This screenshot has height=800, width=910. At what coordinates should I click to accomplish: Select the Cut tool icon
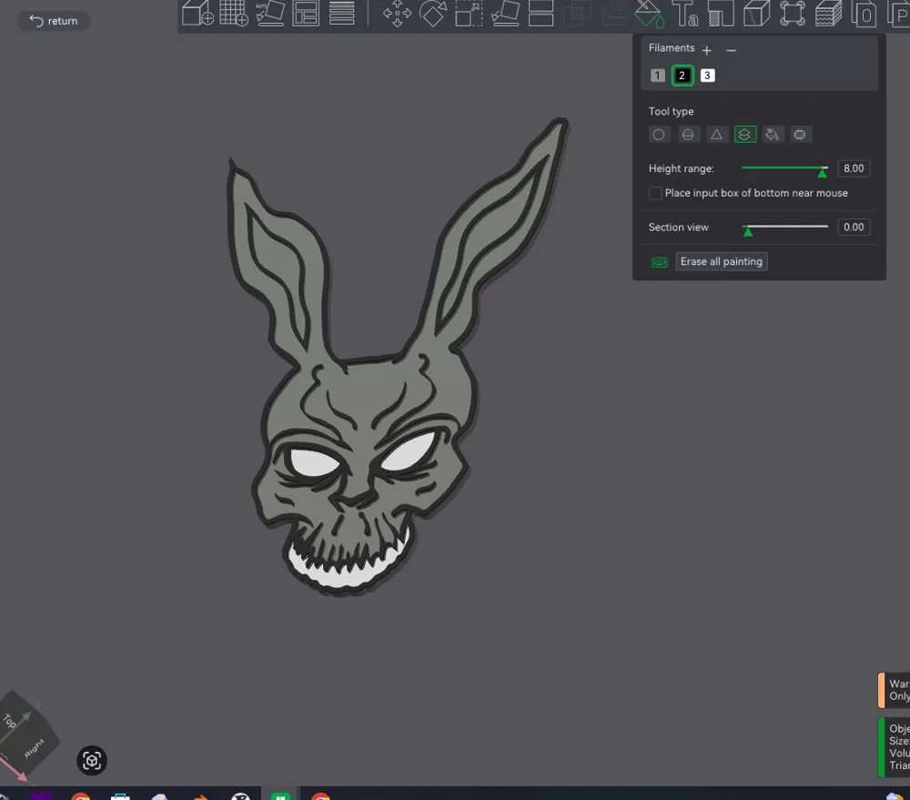pos(541,13)
